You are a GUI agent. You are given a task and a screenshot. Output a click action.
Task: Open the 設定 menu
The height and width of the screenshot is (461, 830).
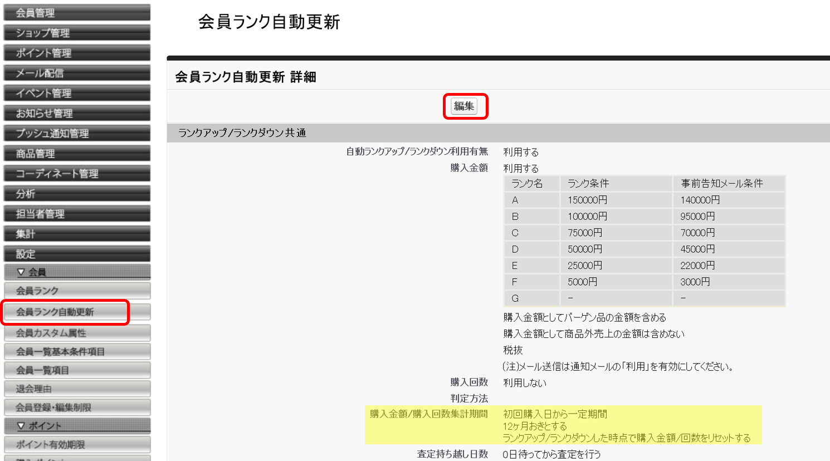click(77, 253)
